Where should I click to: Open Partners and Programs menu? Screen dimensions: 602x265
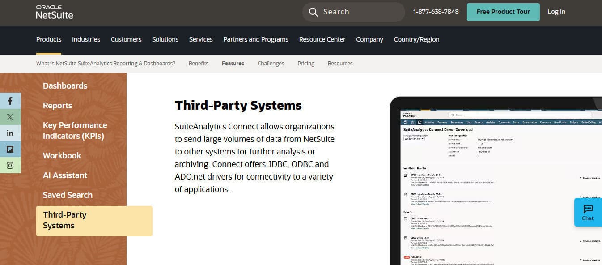pyautogui.click(x=256, y=39)
